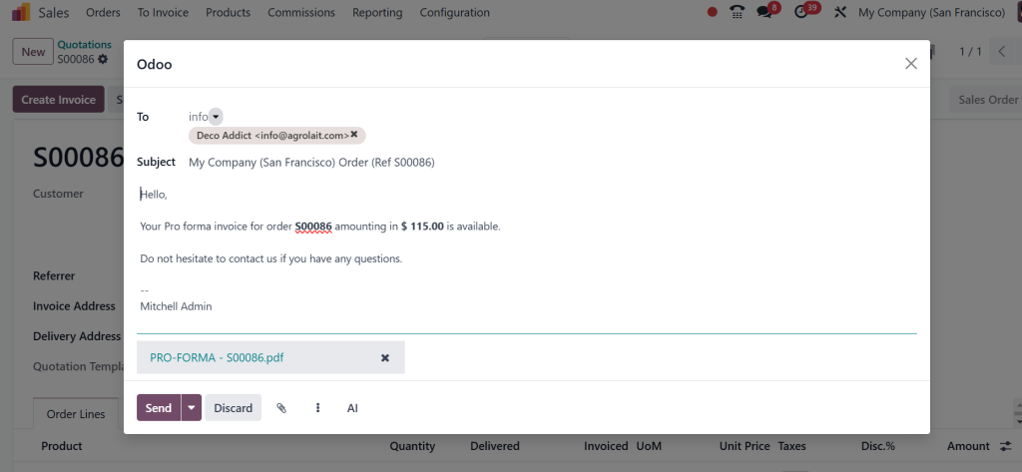Image resolution: width=1022 pixels, height=472 pixels.
Task: Click the Create Invoice button
Action: click(x=59, y=99)
